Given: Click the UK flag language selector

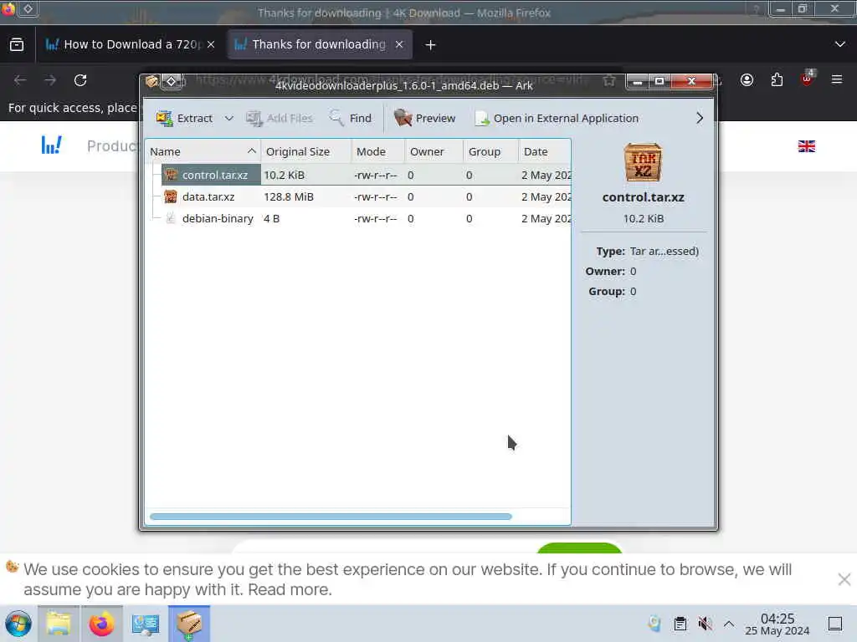Looking at the screenshot, I should (806, 145).
